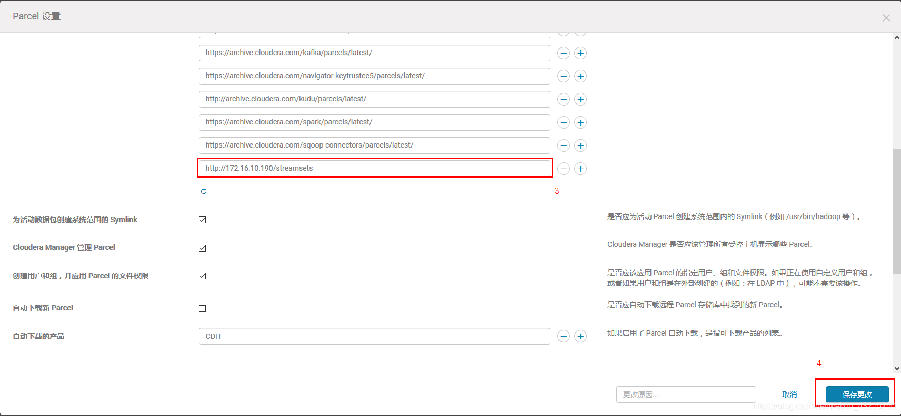
Task: Edit the CDH auto-download product field
Action: pos(374,336)
